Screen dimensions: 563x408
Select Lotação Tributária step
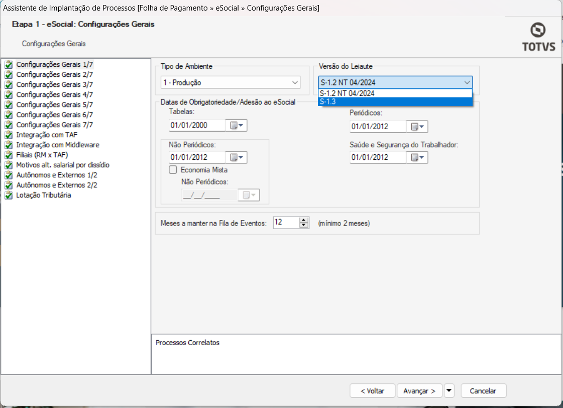pyautogui.click(x=44, y=195)
